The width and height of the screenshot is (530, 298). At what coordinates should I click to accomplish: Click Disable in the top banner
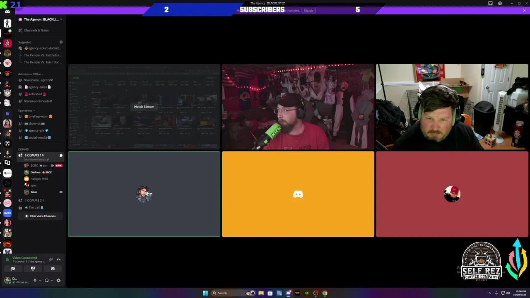coord(308,10)
